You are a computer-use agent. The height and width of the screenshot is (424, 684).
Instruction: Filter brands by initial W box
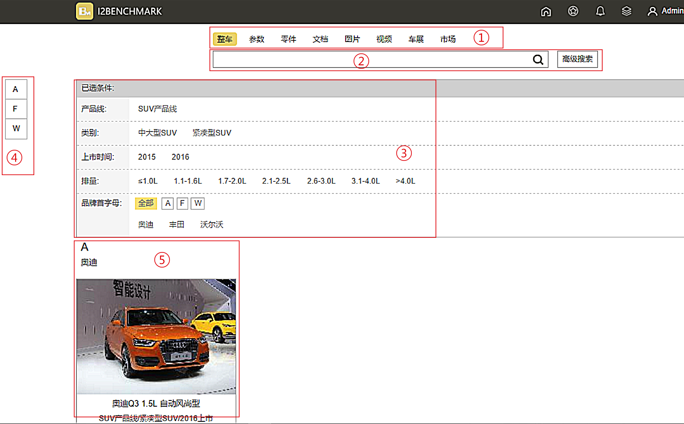(198, 204)
